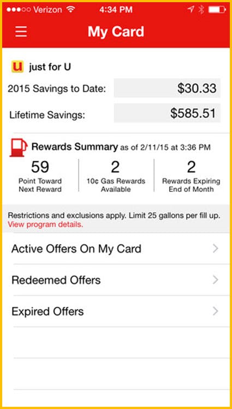Tap the battery indicator icon

coord(217,10)
